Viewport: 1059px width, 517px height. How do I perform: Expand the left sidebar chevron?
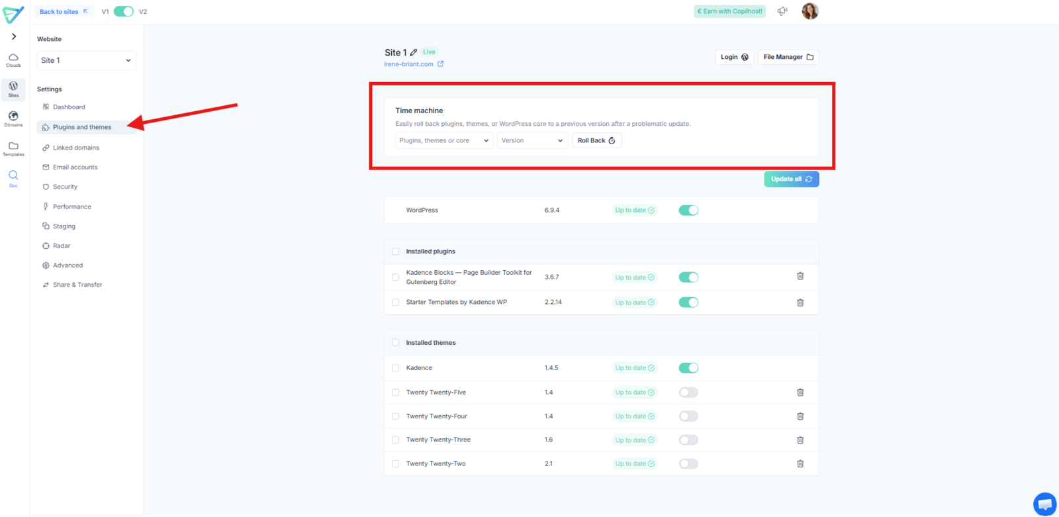(14, 36)
